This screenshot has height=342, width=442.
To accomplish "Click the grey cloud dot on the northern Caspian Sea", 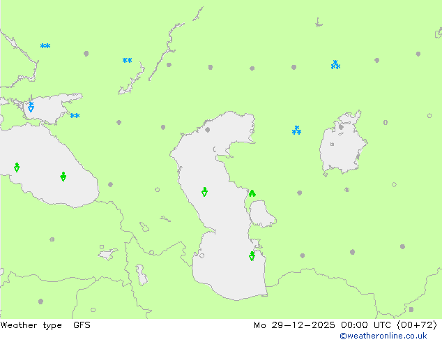I will click(208, 130).
